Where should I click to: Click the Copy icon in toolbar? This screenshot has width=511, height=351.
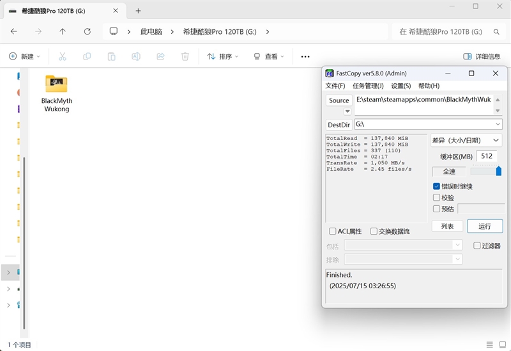click(87, 56)
